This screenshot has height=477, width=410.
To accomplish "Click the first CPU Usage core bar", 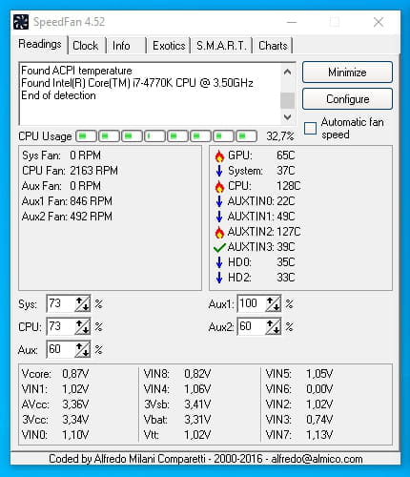I will [86, 136].
